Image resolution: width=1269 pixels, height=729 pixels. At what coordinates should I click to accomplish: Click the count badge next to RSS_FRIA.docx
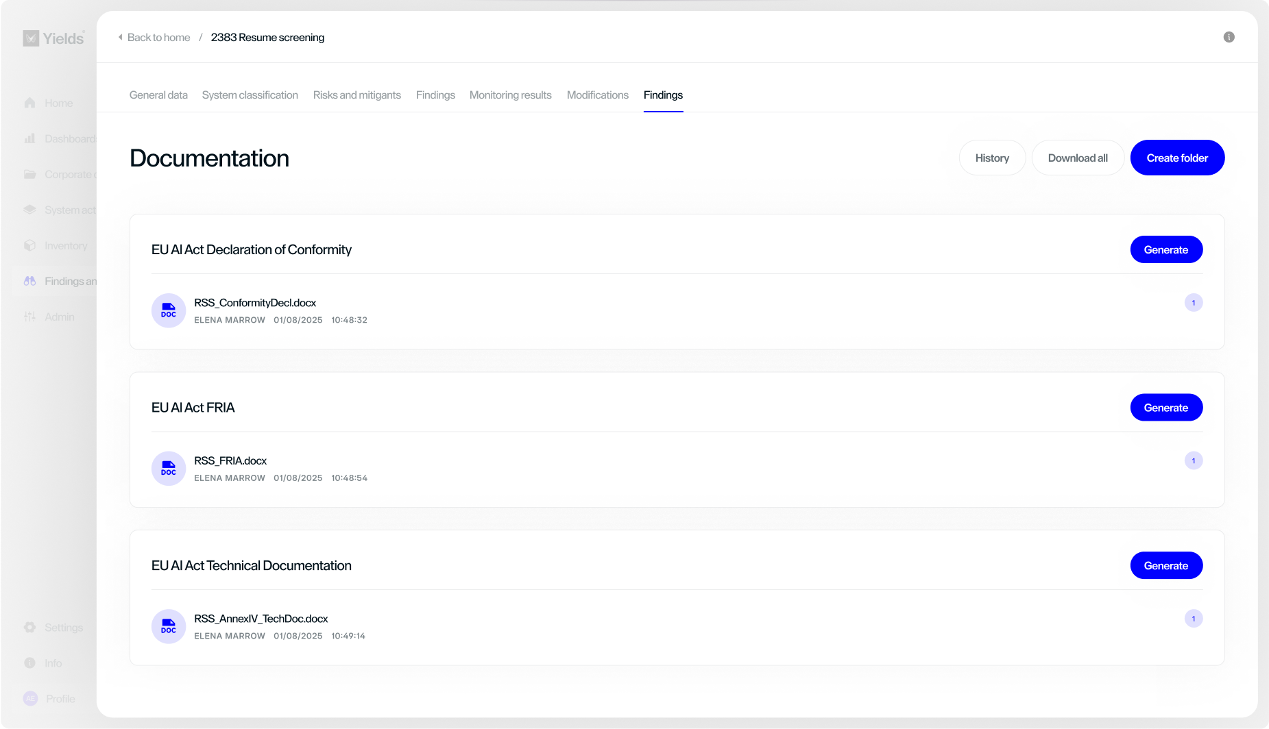click(x=1194, y=460)
